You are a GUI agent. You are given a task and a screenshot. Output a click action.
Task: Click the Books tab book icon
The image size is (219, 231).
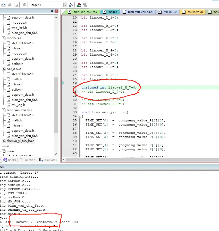(x=5, y=160)
